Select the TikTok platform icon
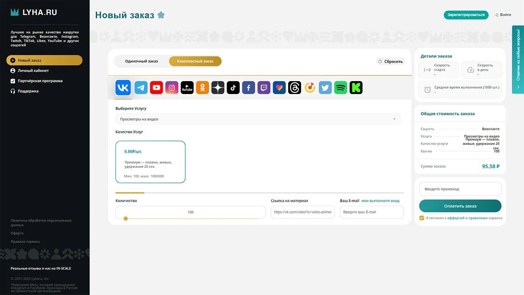The width and height of the screenshot is (524, 295). 233,87
